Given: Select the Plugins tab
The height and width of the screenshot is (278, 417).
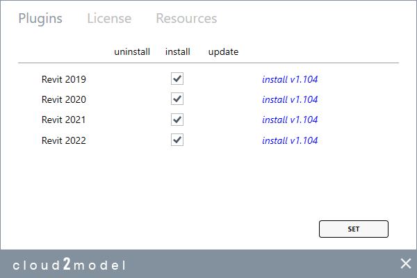Looking at the screenshot, I should pos(40,19).
